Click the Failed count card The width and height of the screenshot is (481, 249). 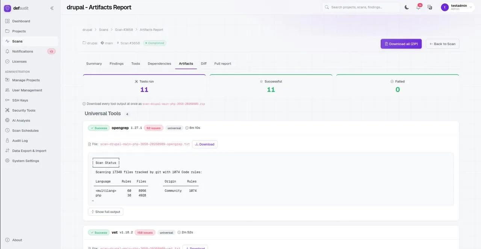click(398, 86)
